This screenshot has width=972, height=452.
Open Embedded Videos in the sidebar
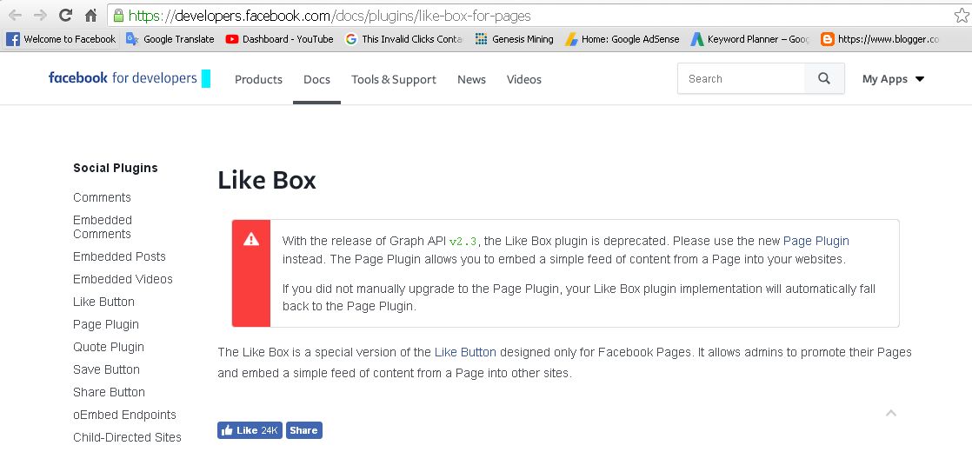pyautogui.click(x=123, y=279)
